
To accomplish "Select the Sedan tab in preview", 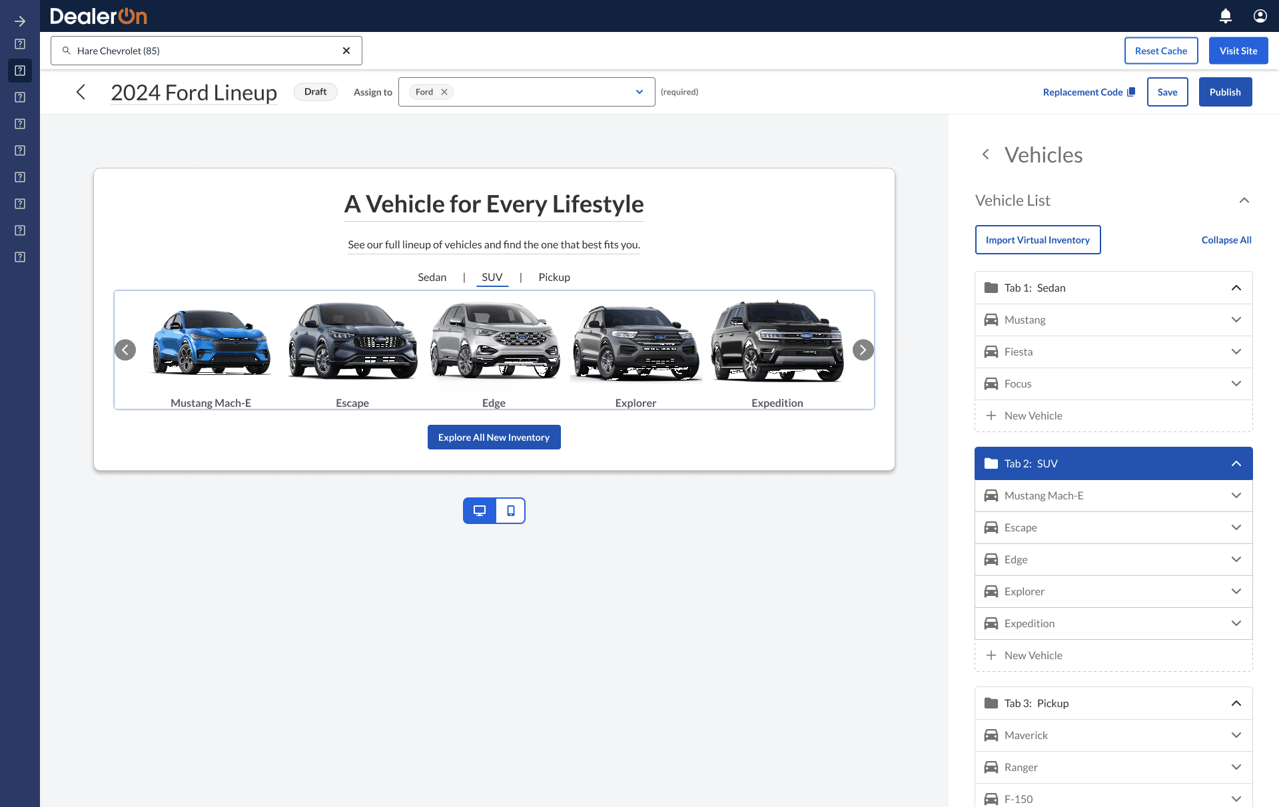I will pyautogui.click(x=432, y=277).
